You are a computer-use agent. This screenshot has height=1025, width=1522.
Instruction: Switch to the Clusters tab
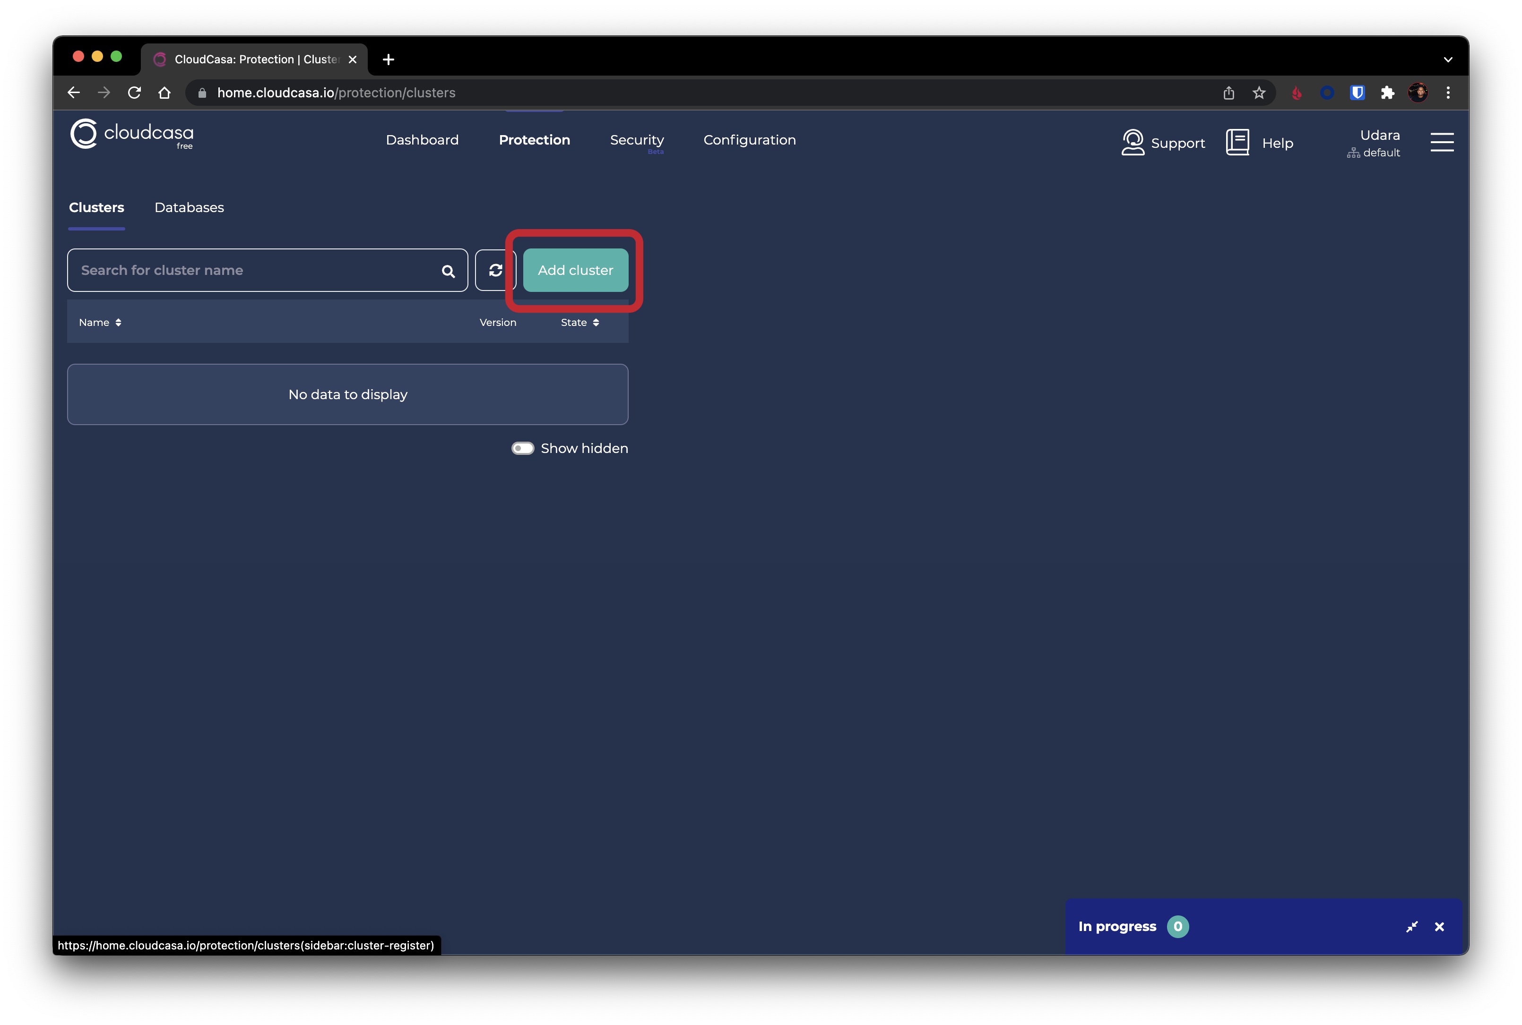[96, 207]
